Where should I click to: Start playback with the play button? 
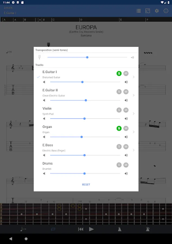point(91,229)
